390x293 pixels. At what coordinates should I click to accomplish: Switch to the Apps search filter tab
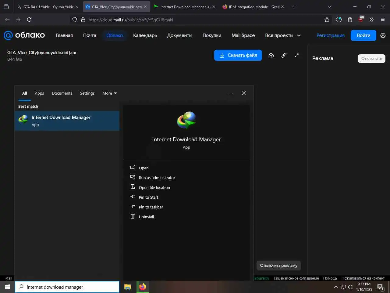tap(39, 93)
